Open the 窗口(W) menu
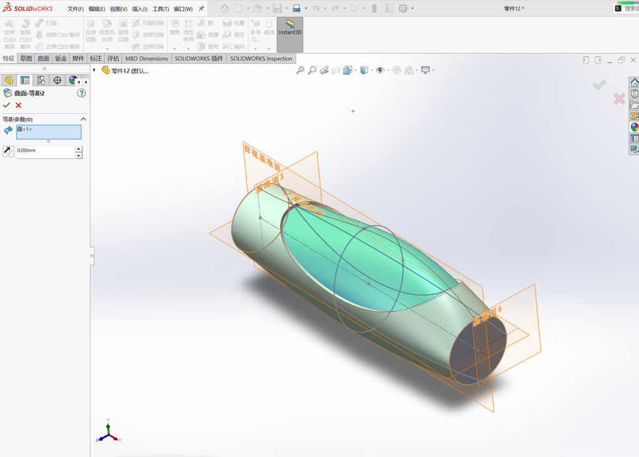The image size is (639, 457). point(183,9)
